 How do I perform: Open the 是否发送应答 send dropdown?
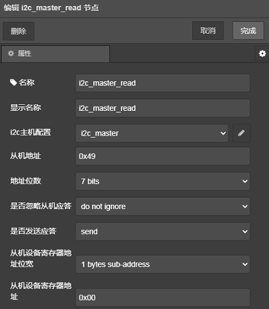click(x=163, y=231)
